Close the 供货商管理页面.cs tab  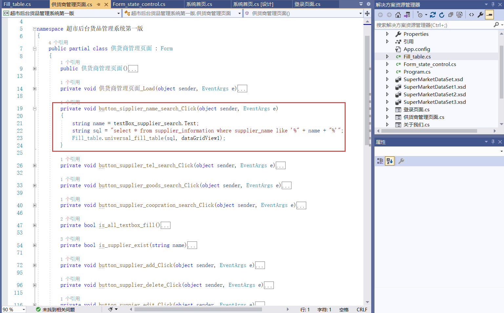coord(106,4)
